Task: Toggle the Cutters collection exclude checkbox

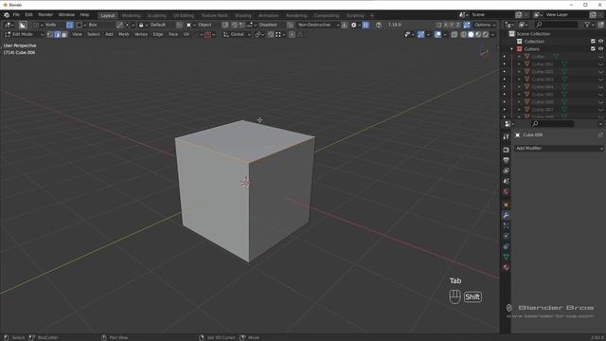Action: point(593,49)
